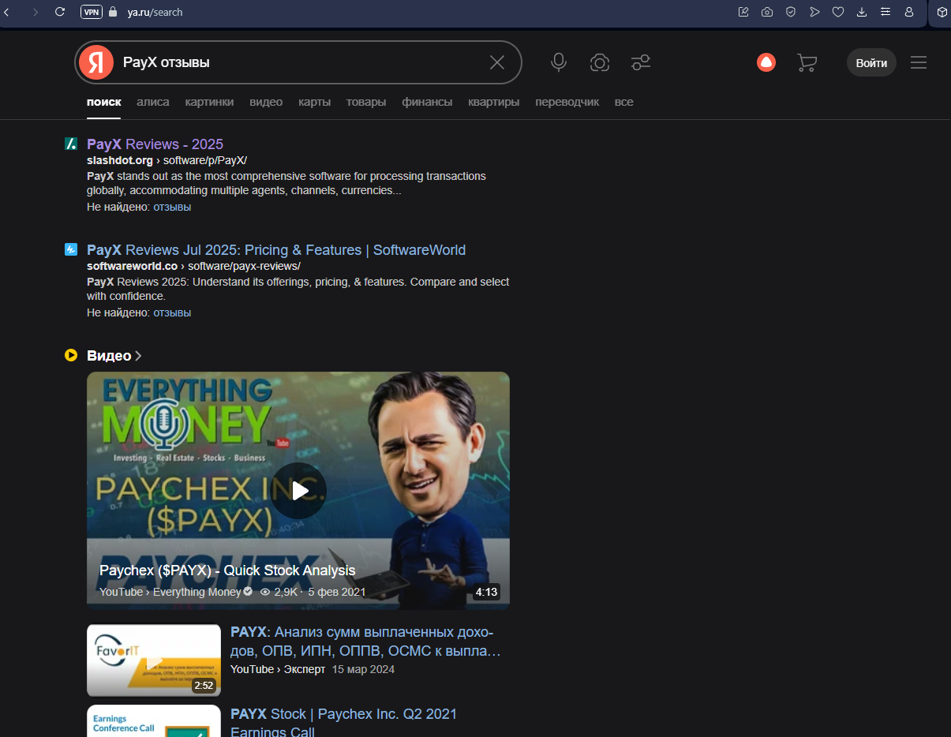The height and width of the screenshot is (737, 951).
Task: Click the 4:13 duration badge
Action: [x=487, y=592]
